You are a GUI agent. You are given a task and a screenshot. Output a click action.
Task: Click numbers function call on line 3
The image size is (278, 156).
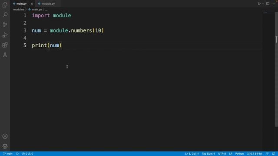click(x=81, y=31)
